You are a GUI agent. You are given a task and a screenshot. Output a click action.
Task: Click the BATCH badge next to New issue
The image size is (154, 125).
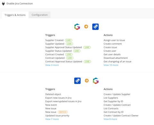click(x=63, y=112)
